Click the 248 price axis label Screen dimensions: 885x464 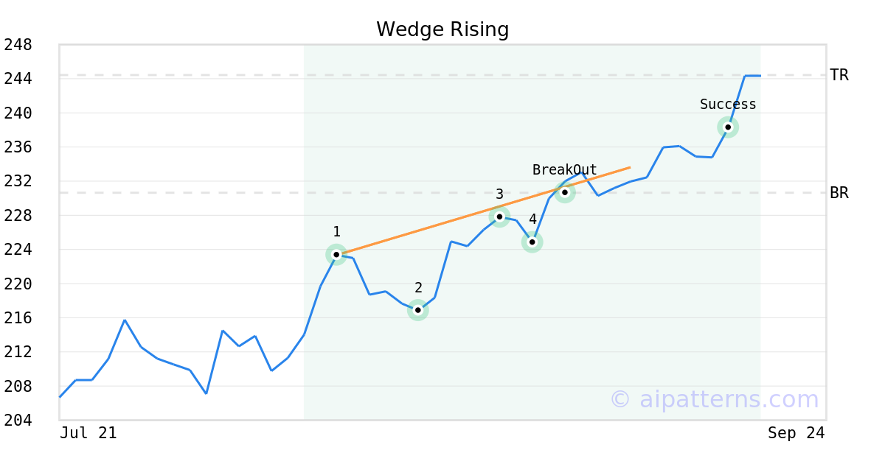point(18,45)
